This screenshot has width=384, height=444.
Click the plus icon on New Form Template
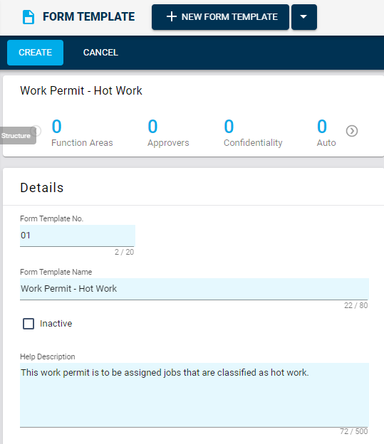pos(171,16)
